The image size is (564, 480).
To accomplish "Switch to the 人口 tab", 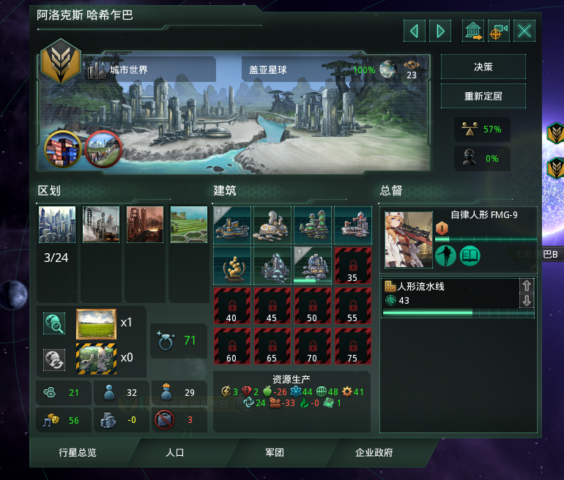I will (x=175, y=453).
